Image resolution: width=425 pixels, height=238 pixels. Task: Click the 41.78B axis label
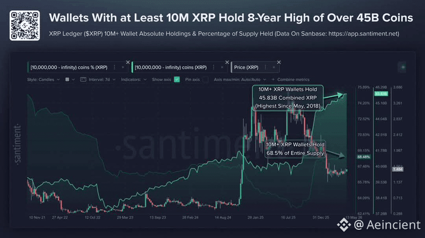pyautogui.click(x=381, y=150)
